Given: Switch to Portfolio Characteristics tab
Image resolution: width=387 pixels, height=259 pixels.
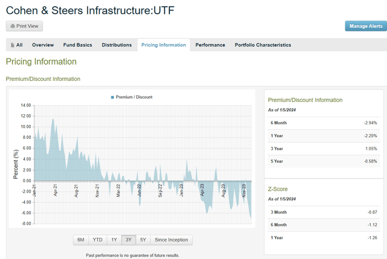Looking at the screenshot, I should [x=263, y=45].
